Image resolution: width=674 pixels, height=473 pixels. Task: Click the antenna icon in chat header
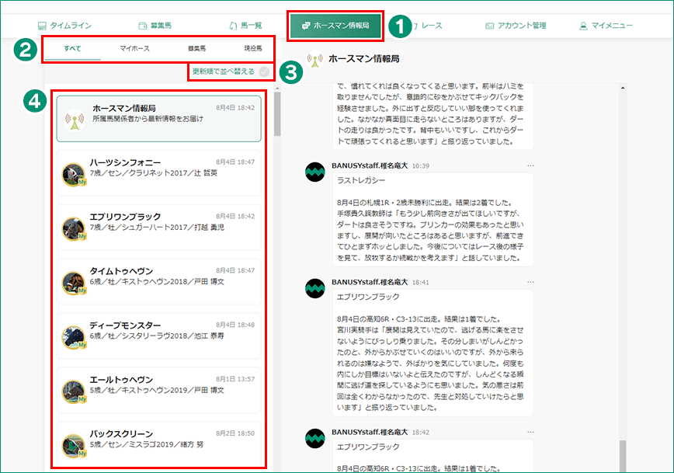(315, 59)
